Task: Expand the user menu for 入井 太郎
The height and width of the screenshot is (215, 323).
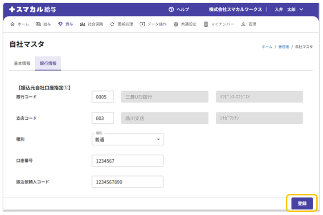Action: pyautogui.click(x=301, y=9)
